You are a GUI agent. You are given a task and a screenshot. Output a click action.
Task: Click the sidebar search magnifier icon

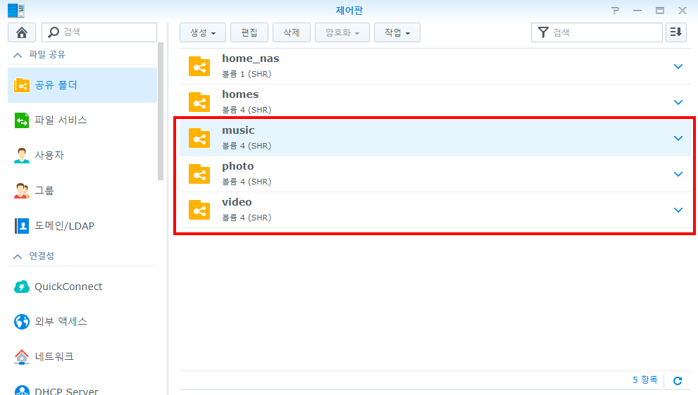[x=54, y=32]
